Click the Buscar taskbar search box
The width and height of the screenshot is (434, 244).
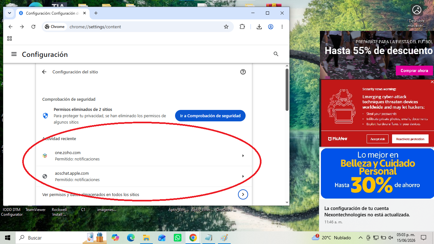click(x=50, y=238)
